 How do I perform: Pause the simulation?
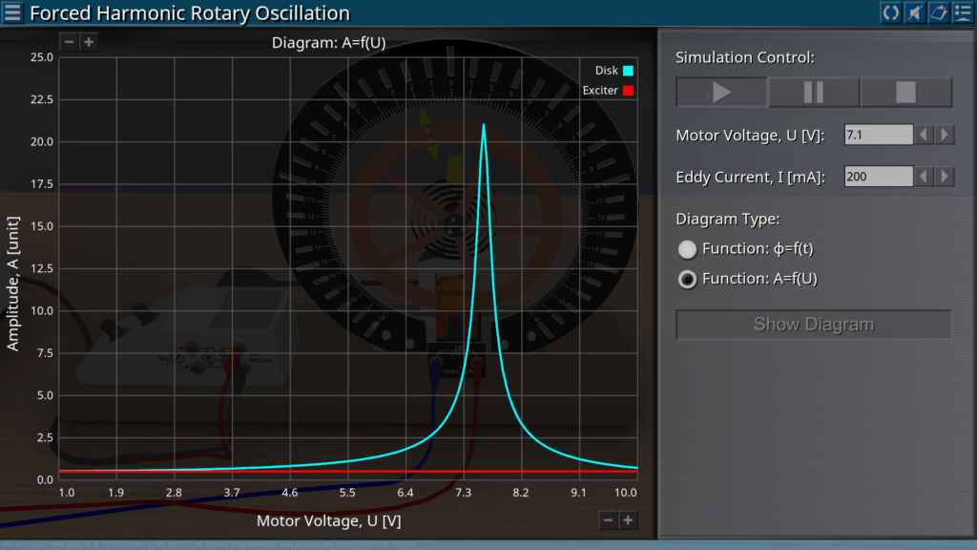pyautogui.click(x=814, y=93)
